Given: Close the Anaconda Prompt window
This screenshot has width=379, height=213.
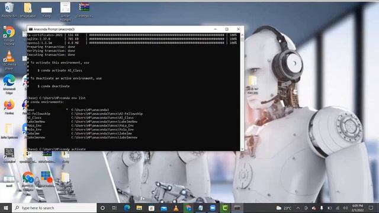Looking at the screenshot, I should pos(238,29).
